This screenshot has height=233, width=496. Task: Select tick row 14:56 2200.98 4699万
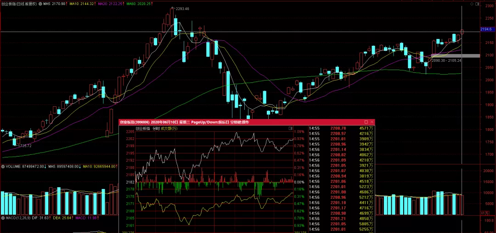click(341, 213)
